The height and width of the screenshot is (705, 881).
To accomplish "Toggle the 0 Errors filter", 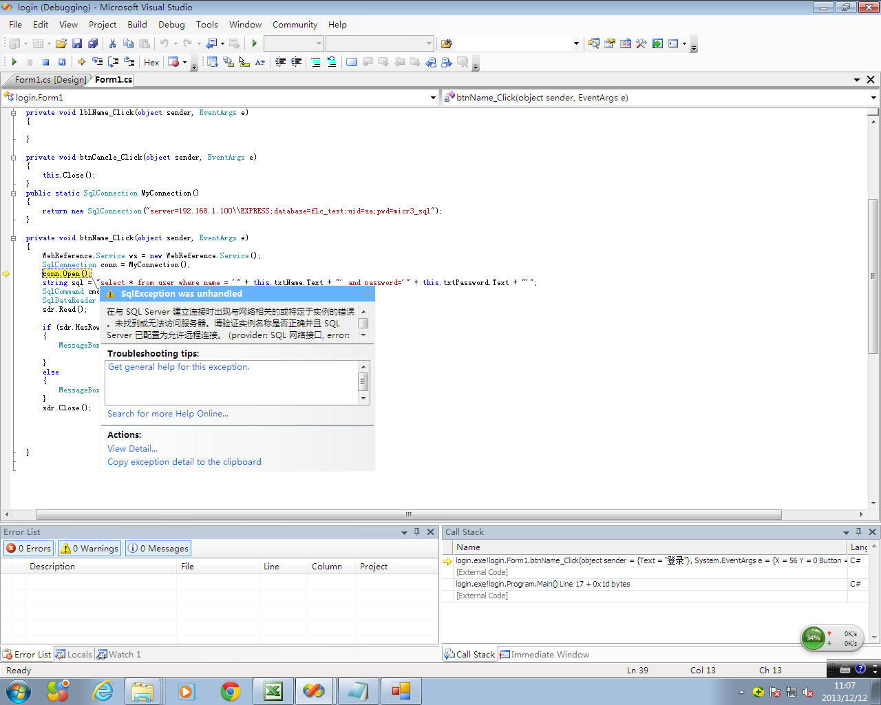I will [x=29, y=549].
